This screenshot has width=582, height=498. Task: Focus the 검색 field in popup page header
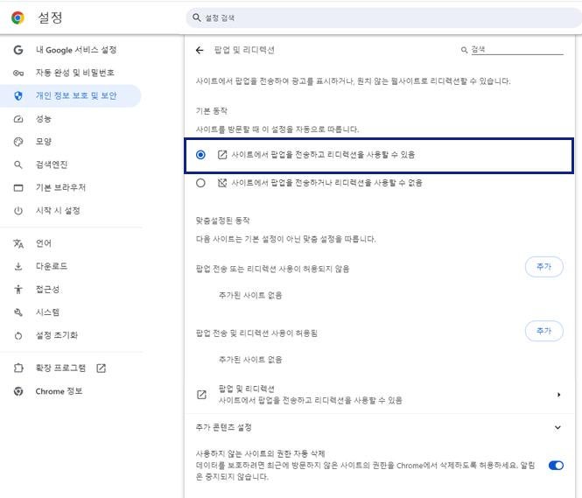(517, 50)
